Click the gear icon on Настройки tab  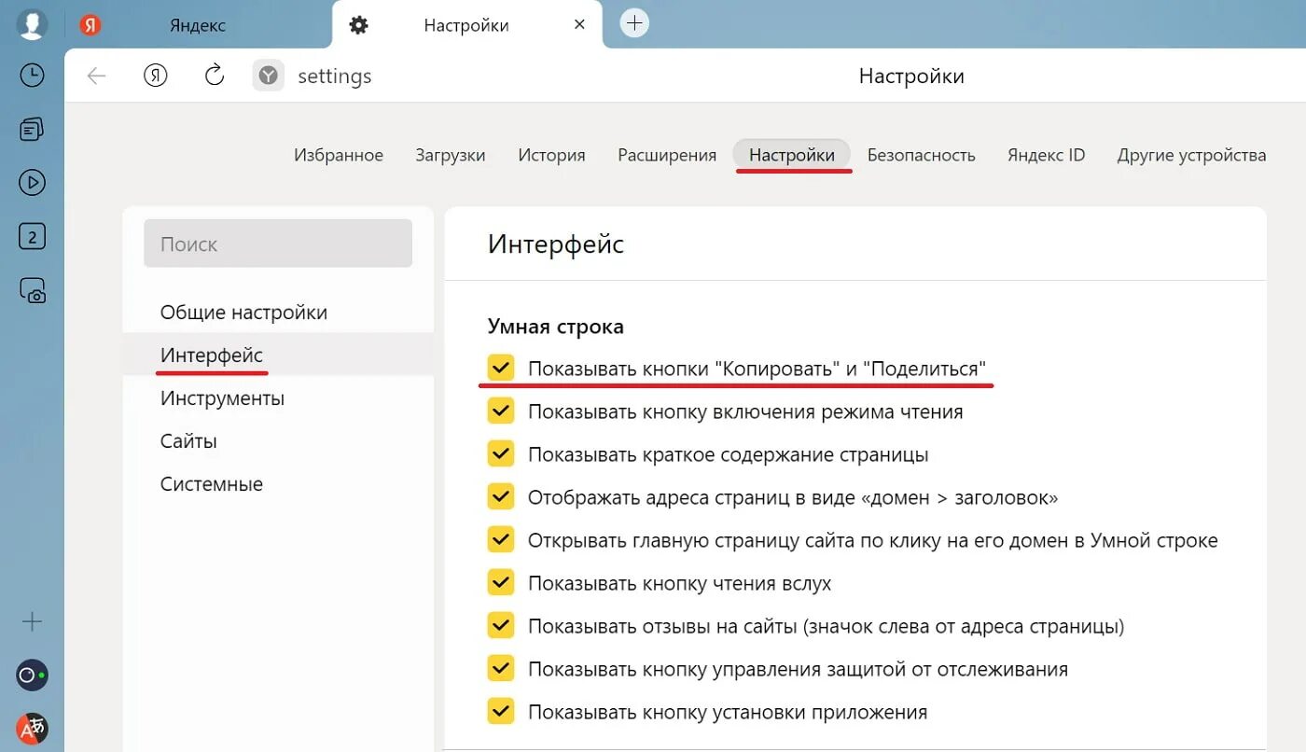tap(359, 25)
